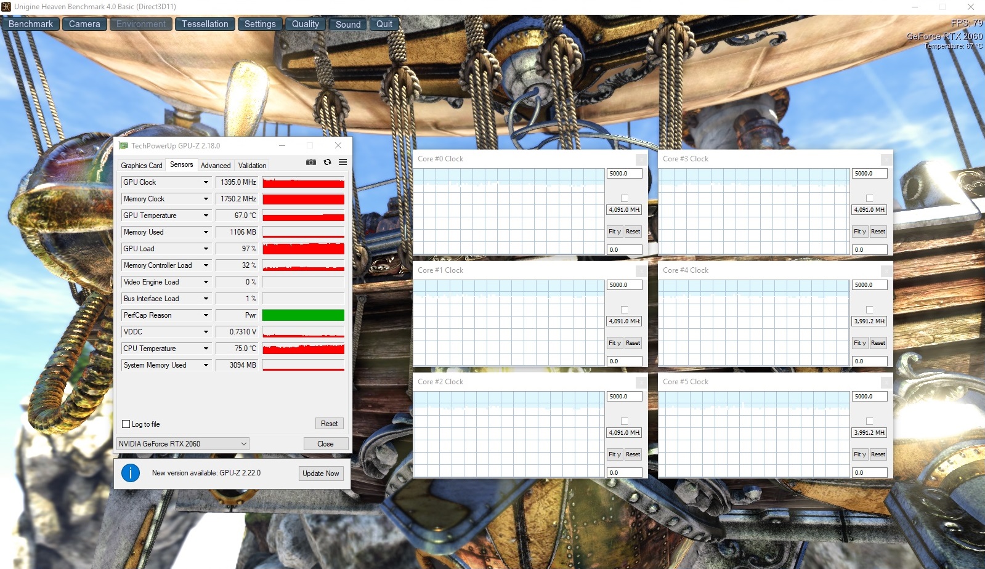Open the PerfCap Reason dropdown
Screen dimensions: 985x569
pos(206,315)
